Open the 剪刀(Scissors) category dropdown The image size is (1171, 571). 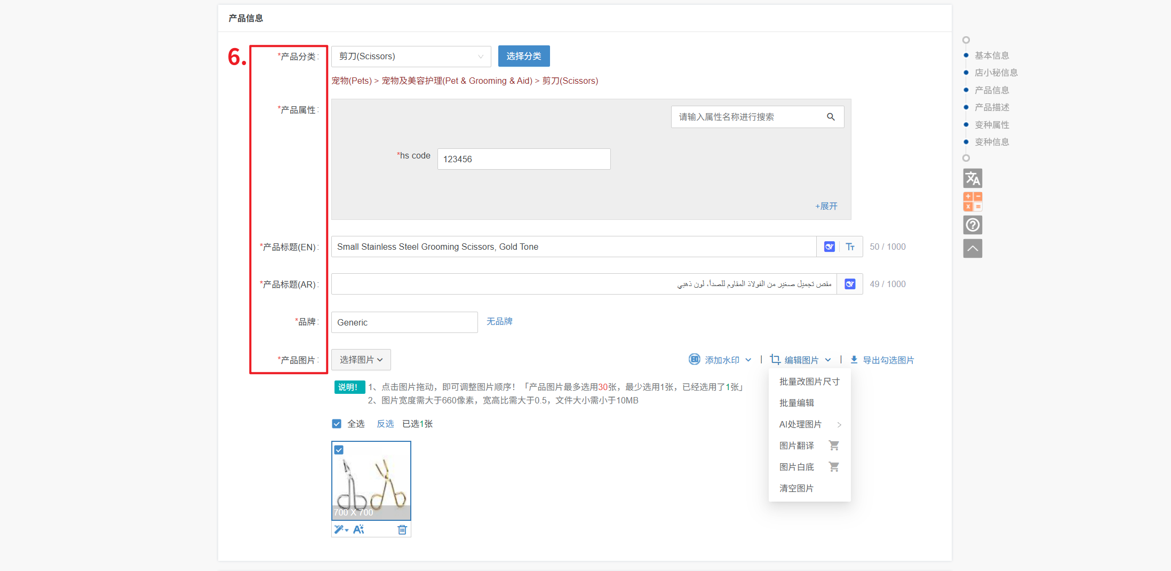pos(411,57)
